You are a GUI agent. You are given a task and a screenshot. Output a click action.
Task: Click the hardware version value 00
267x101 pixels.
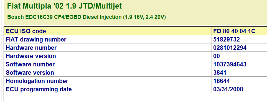(217, 56)
